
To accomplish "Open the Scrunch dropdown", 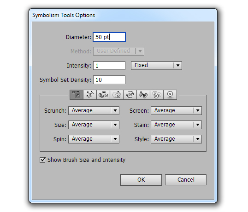I will (x=94, y=110).
